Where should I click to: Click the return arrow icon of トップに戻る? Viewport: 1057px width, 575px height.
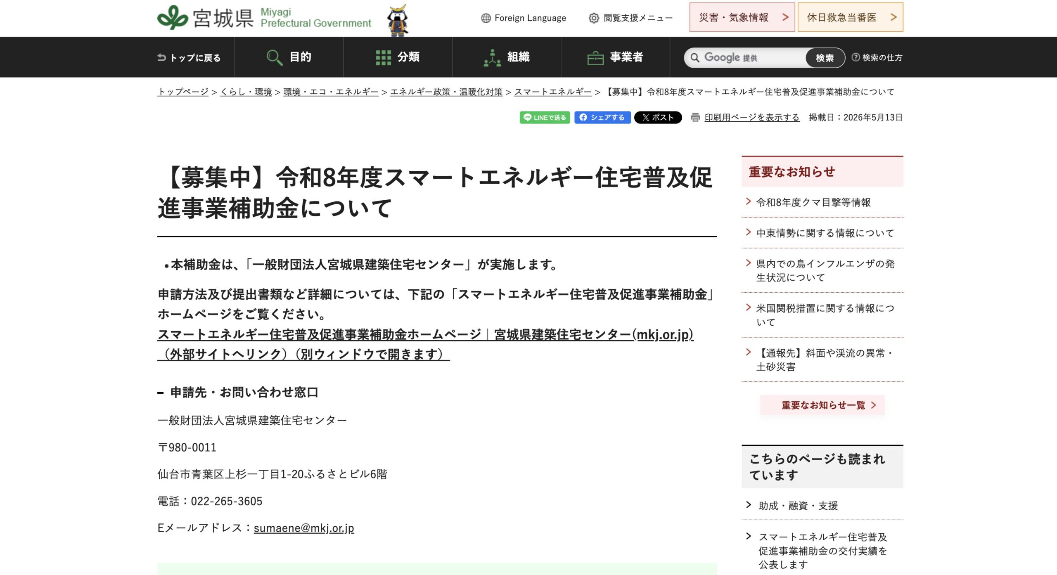click(161, 57)
